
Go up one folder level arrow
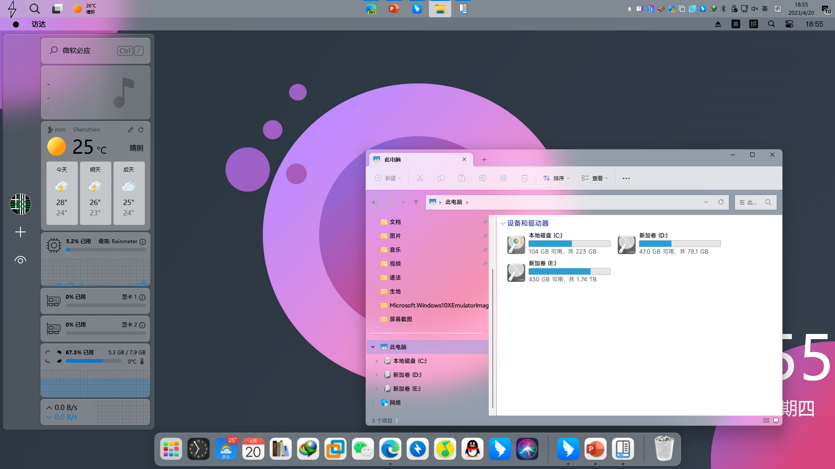(416, 202)
